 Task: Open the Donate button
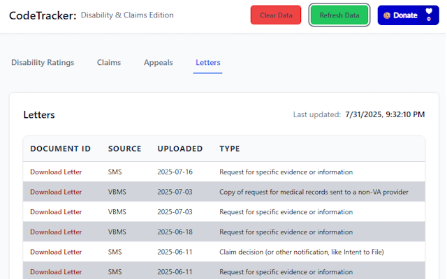click(x=408, y=15)
